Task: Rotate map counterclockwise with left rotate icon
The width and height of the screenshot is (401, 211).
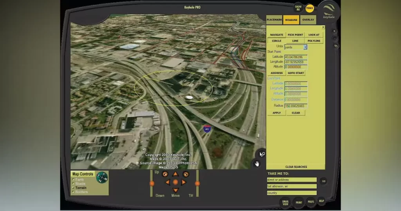Action: click(x=165, y=175)
